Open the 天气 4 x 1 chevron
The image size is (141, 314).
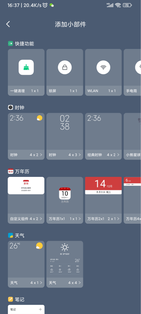tap(41, 283)
